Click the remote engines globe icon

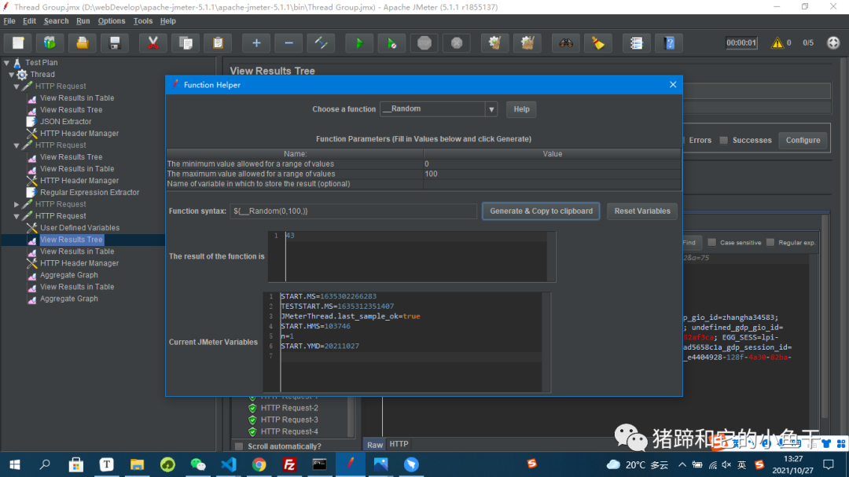point(833,42)
